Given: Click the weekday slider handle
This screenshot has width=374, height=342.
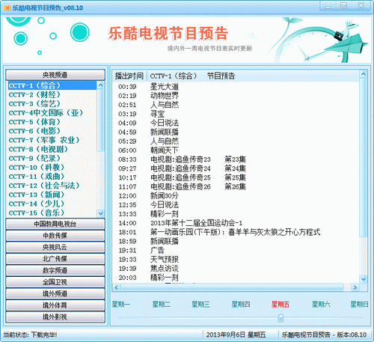Looking at the screenshot, I should [280, 318].
